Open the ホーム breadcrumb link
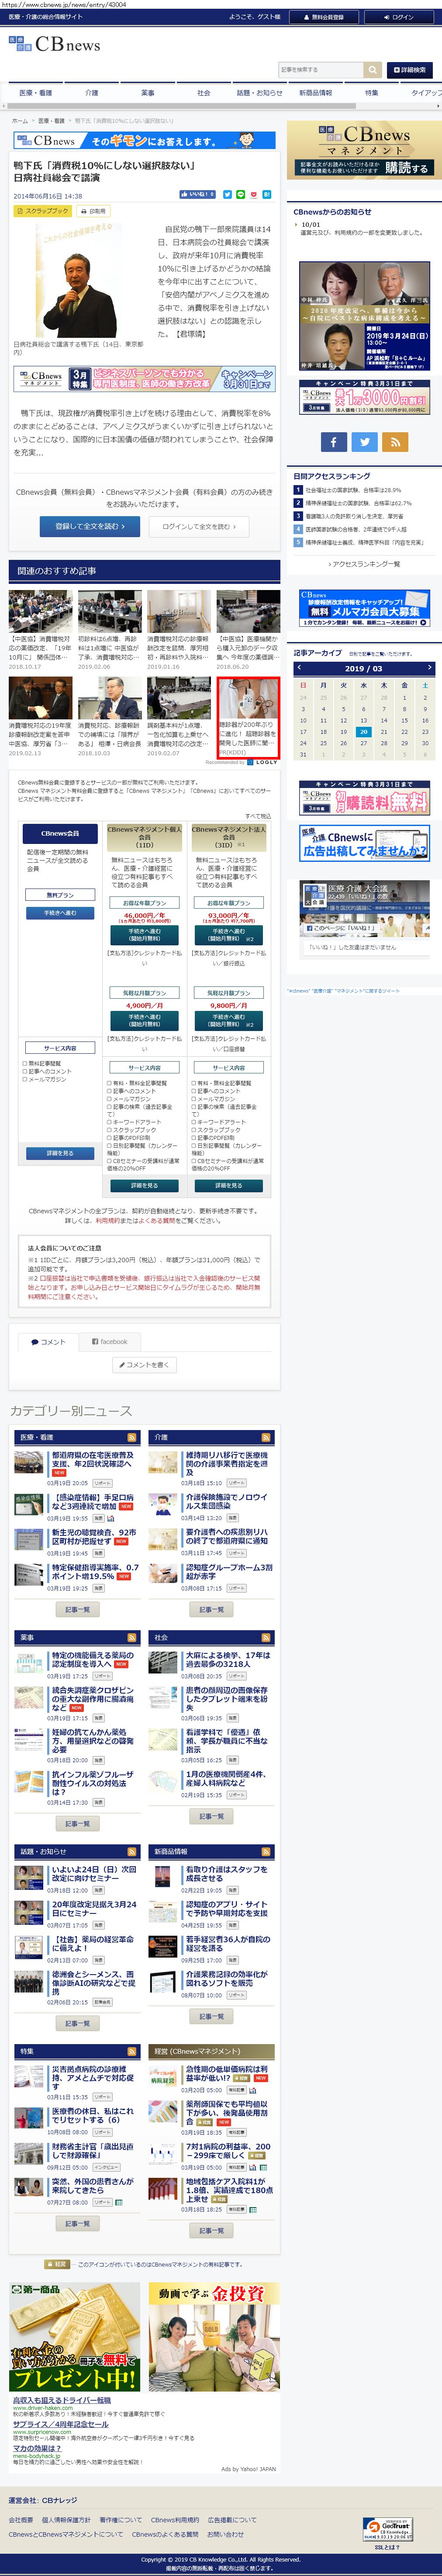The height and width of the screenshot is (2576, 442). (x=20, y=121)
